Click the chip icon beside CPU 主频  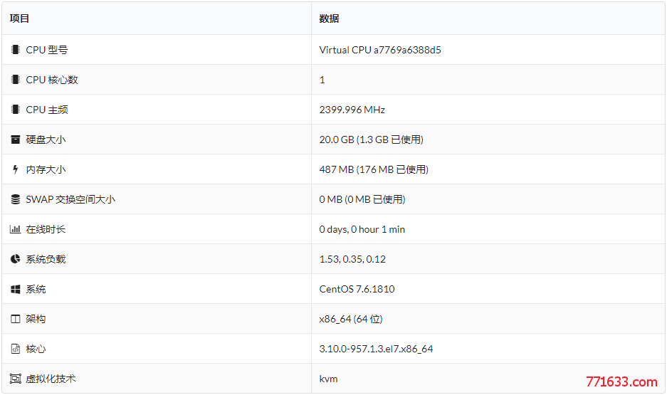[x=16, y=110]
